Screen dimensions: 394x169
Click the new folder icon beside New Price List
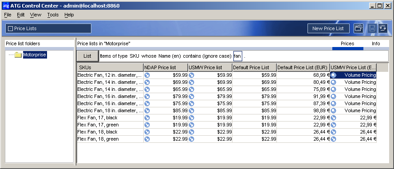click(x=359, y=28)
